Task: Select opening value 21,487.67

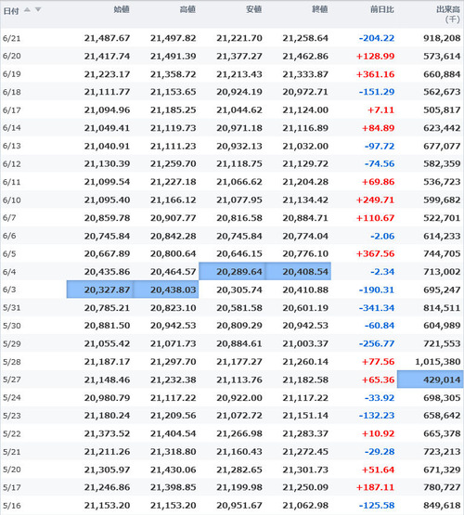Action: click(x=107, y=38)
